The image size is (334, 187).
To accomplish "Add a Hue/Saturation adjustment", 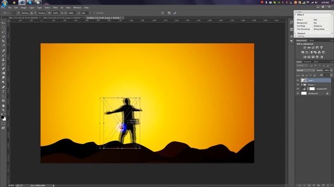I will (x=303, y=52).
